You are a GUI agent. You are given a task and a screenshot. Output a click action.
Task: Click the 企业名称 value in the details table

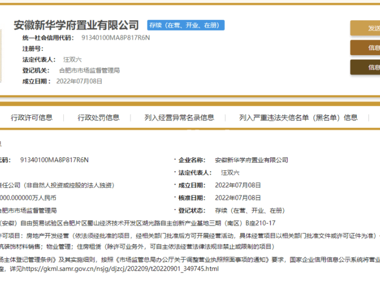pyautogui.click(x=251, y=160)
